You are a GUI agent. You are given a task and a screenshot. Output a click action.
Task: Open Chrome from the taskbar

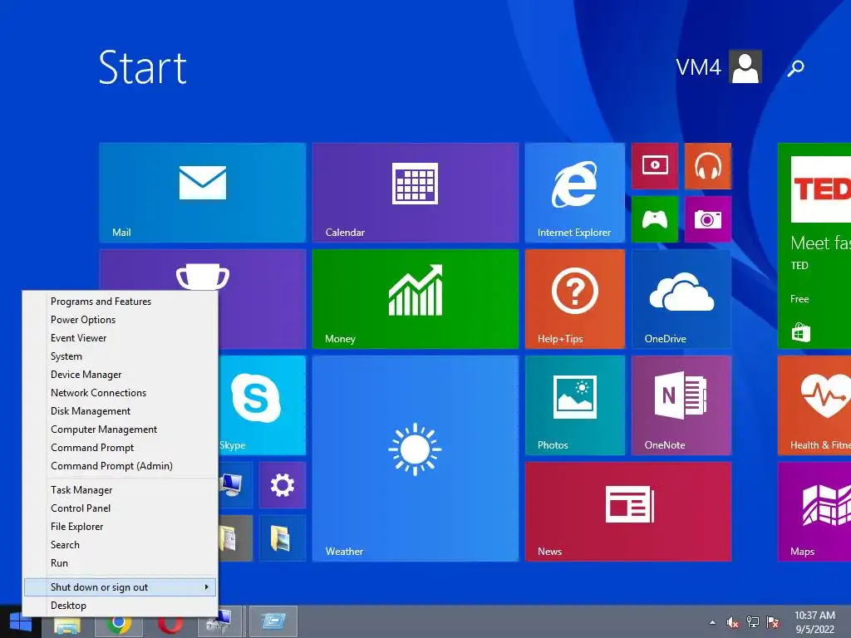point(119,625)
